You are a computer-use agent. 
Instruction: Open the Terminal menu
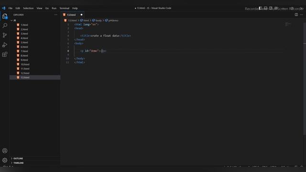pos(65,8)
